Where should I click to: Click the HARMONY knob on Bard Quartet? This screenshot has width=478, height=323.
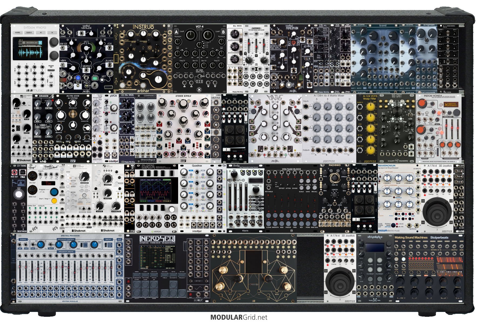[x=84, y=177]
